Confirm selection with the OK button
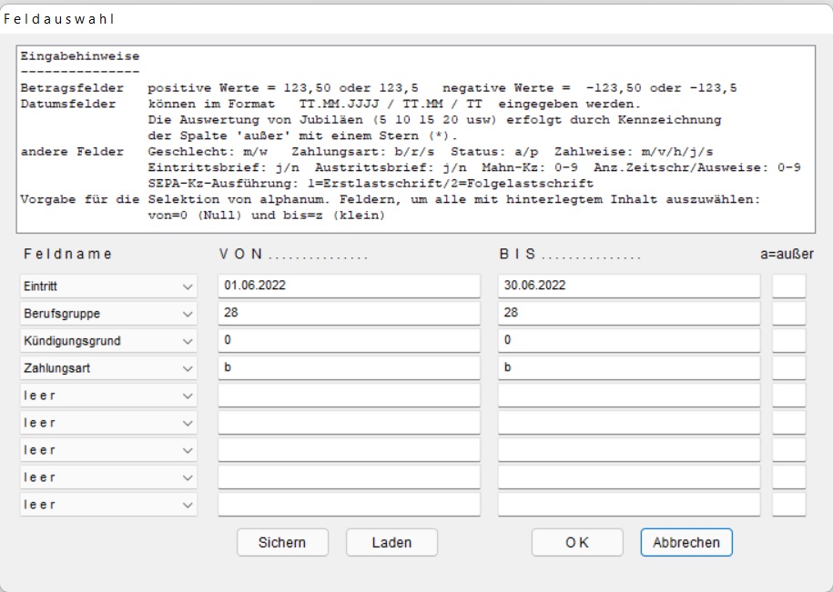Image resolution: width=833 pixels, height=592 pixels. [577, 542]
